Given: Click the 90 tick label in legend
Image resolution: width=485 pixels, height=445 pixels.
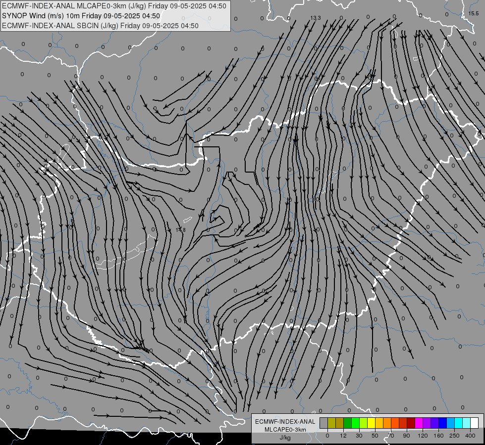Looking at the screenshot, I should tap(406, 436).
